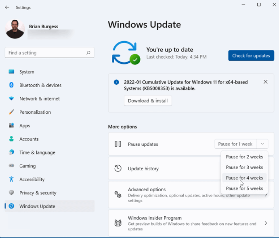
Task: Close the Settings window
Action: [274, 4]
